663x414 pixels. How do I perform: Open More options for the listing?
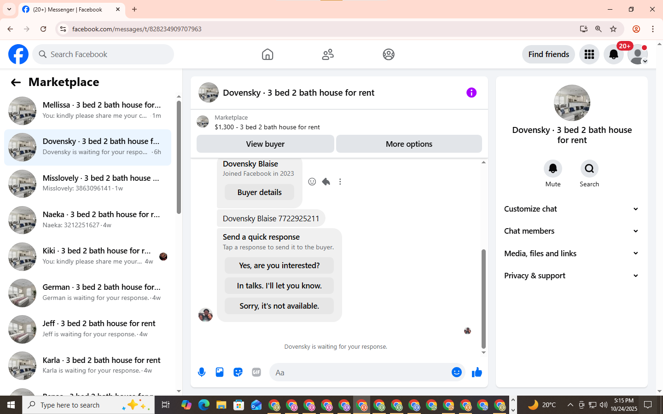409,144
